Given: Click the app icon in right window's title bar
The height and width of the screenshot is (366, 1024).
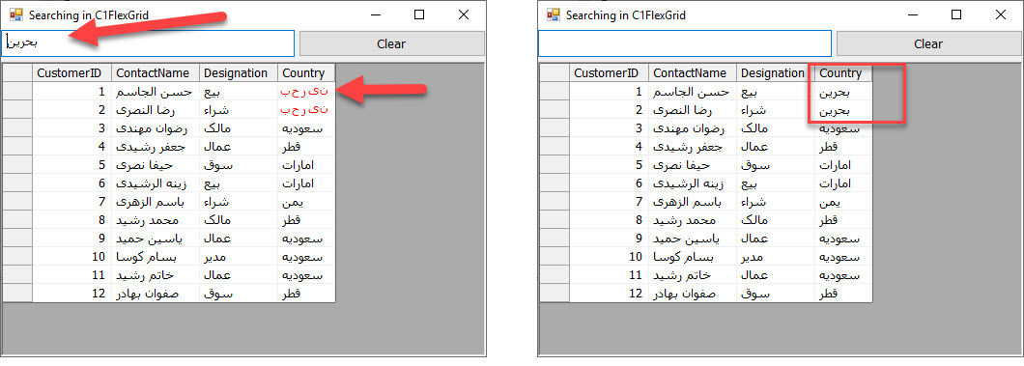Looking at the screenshot, I should point(554,14).
